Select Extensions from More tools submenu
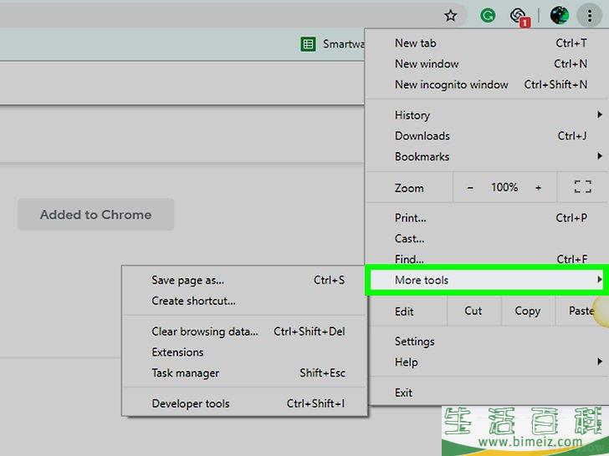Image resolution: width=609 pixels, height=456 pixels. [x=177, y=352]
